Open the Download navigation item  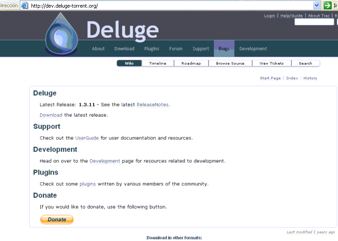click(x=124, y=49)
